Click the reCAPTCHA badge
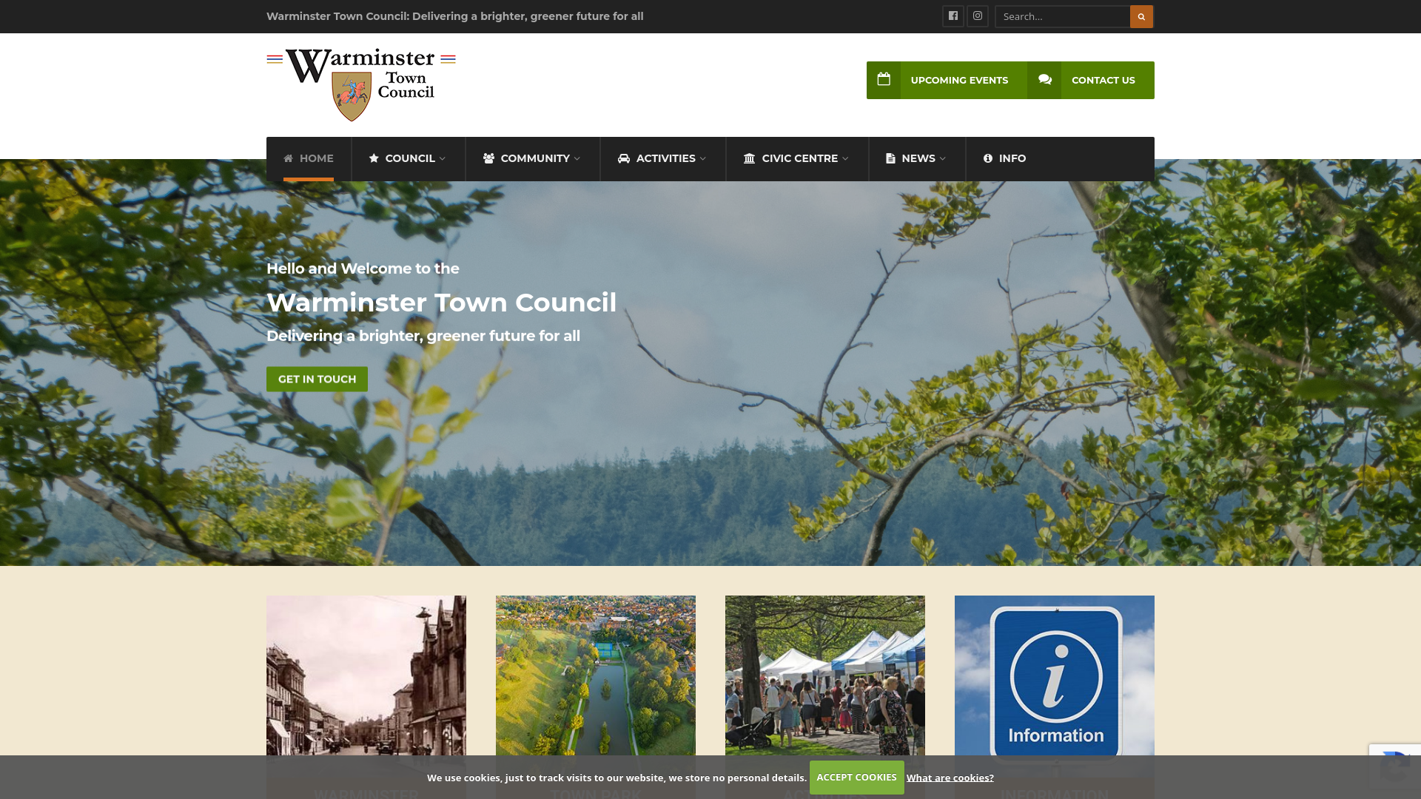The height and width of the screenshot is (799, 1421). pos(1395,766)
